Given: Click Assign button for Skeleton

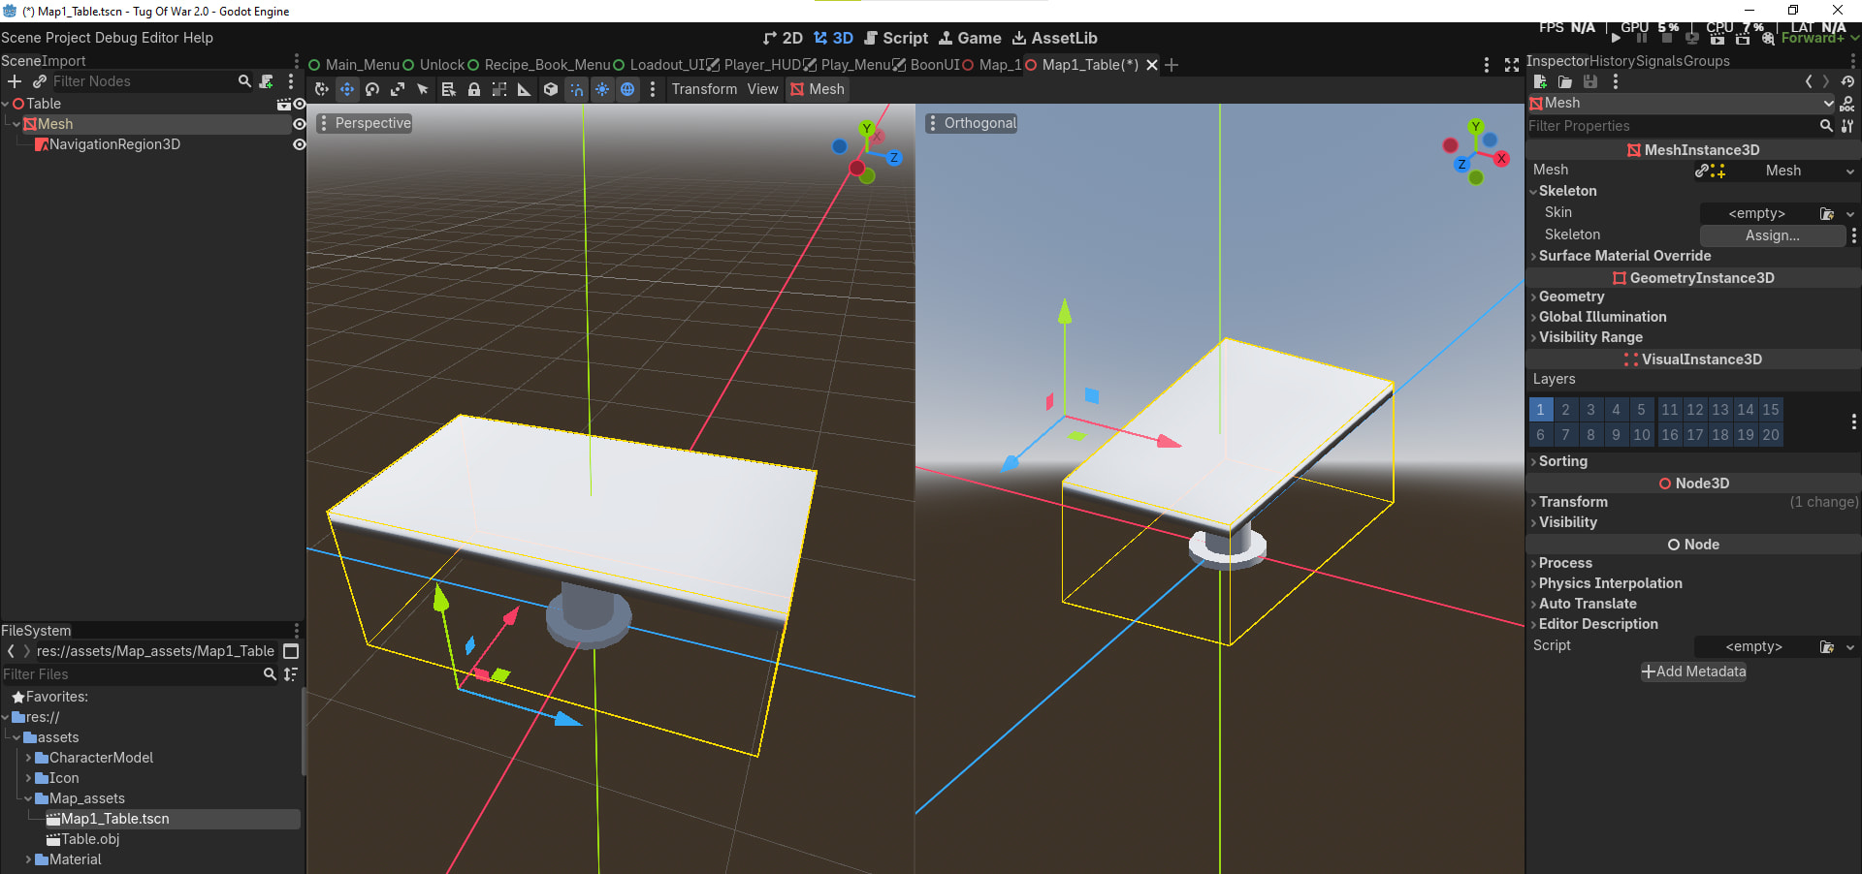Looking at the screenshot, I should [x=1772, y=235].
